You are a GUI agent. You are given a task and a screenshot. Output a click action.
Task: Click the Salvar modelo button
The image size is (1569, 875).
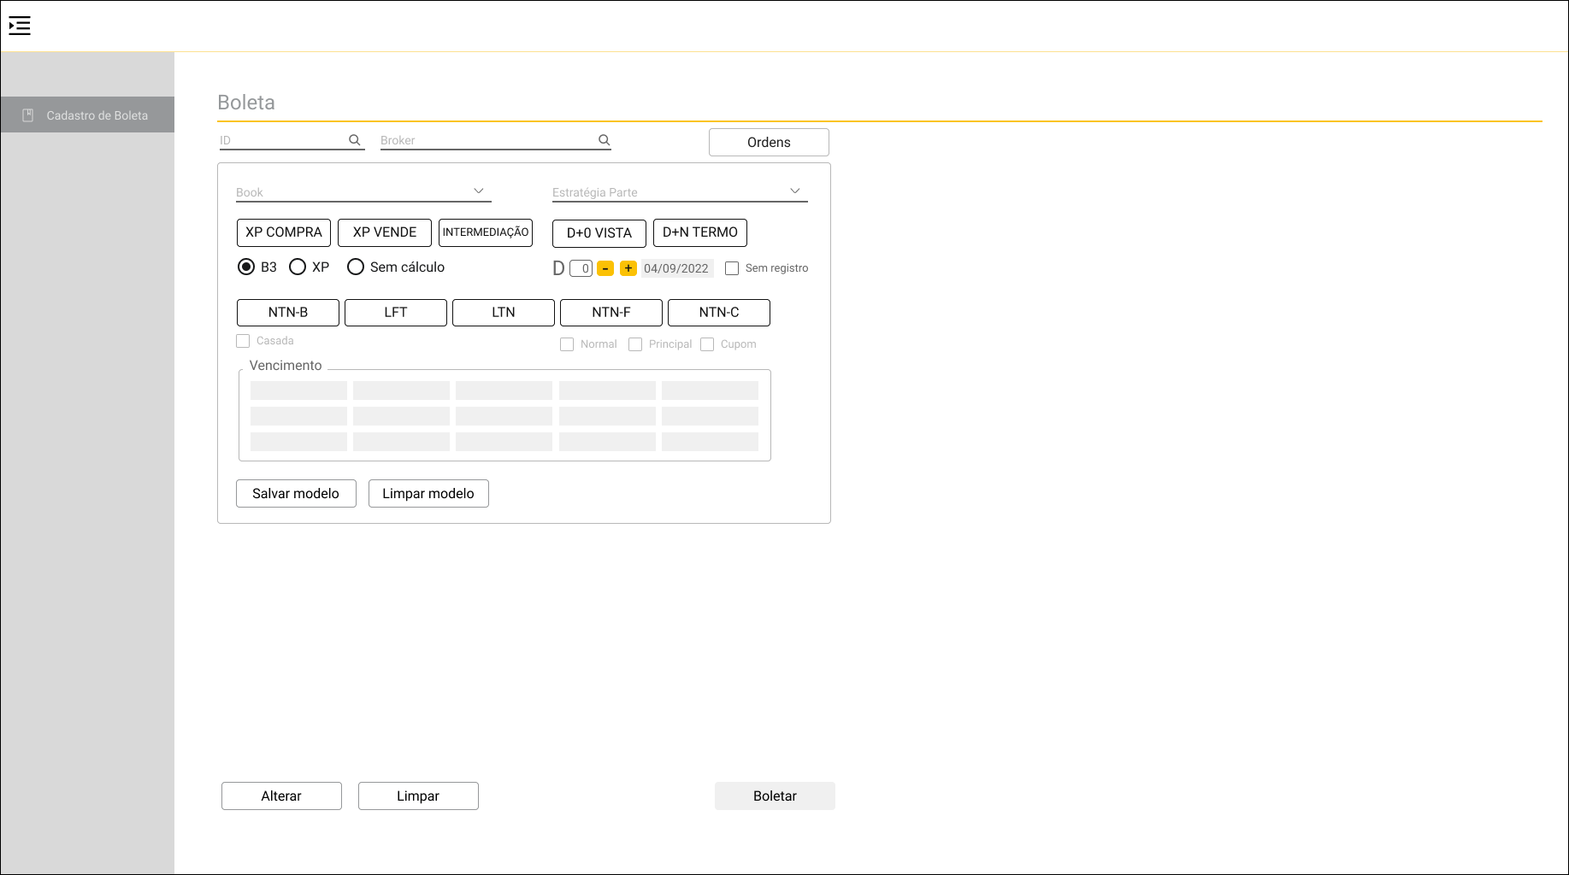[296, 494]
